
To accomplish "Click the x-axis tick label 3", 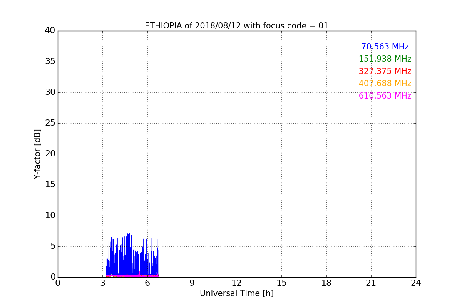I will coord(102,283).
